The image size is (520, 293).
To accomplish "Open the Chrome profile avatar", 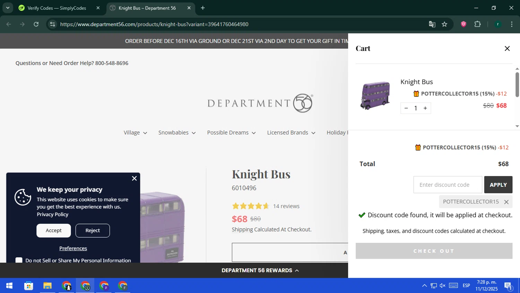I will 498,24.
